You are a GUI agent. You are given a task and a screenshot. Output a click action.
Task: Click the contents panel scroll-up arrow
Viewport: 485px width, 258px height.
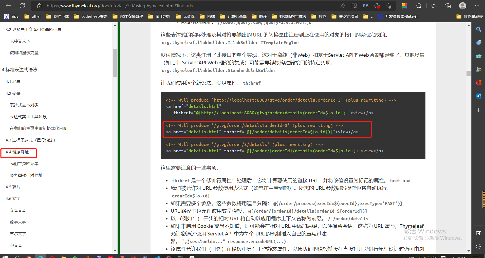(115, 25)
